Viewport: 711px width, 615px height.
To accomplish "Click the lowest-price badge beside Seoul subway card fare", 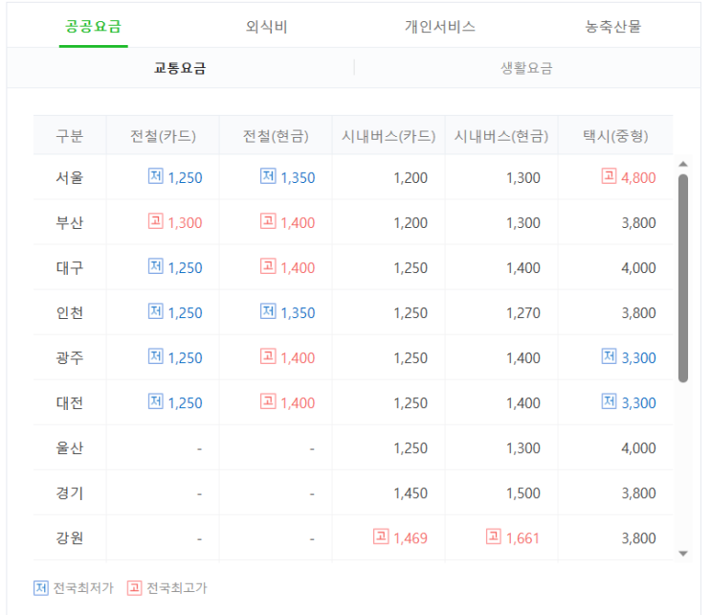I will pyautogui.click(x=156, y=176).
